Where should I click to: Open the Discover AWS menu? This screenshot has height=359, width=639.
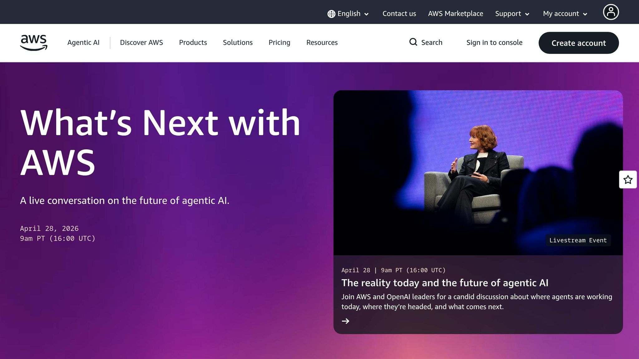(141, 43)
